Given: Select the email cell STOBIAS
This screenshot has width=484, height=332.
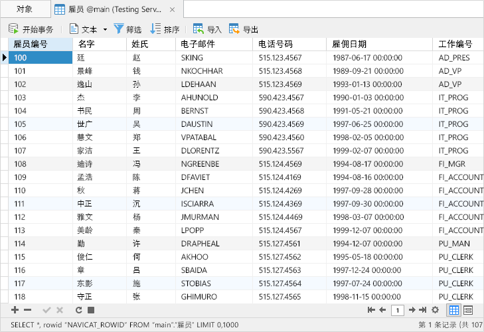Looking at the screenshot, I should click(214, 284).
